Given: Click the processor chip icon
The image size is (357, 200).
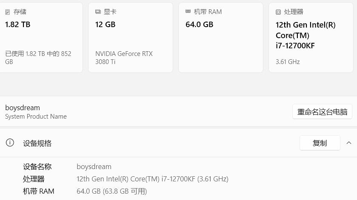Looking at the screenshot, I should (278, 12).
